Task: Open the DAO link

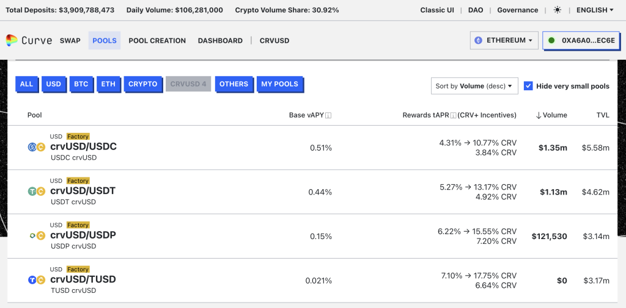Action: tap(476, 10)
